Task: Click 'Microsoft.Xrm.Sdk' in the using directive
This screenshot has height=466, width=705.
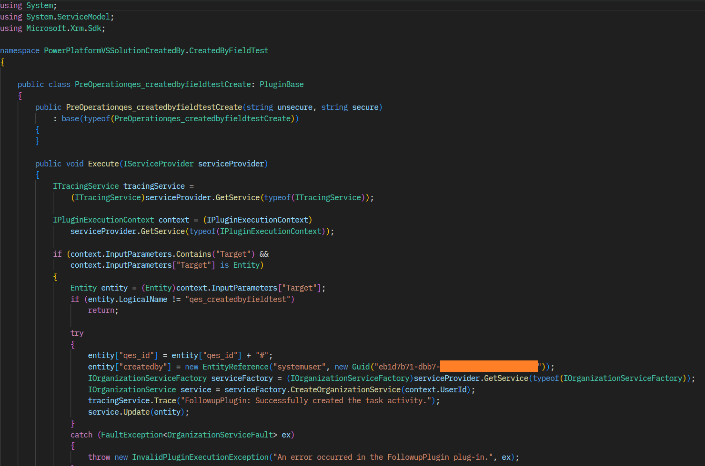Action: (64, 29)
